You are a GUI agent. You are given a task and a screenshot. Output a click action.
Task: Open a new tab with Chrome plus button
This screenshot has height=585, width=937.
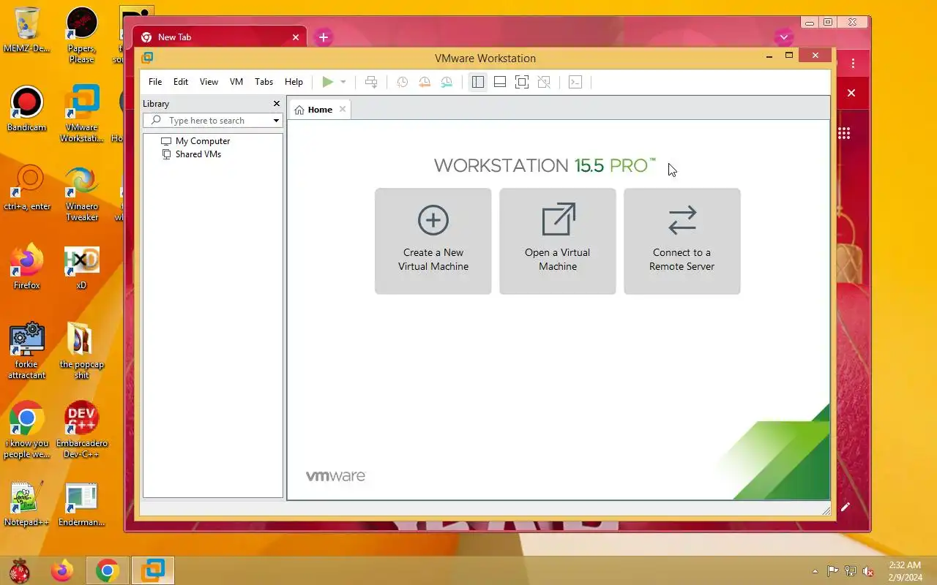324,37
